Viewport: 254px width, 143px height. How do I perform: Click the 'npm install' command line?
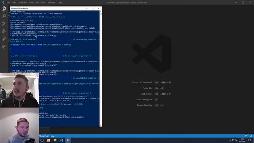pyautogui.click(x=52, y=28)
